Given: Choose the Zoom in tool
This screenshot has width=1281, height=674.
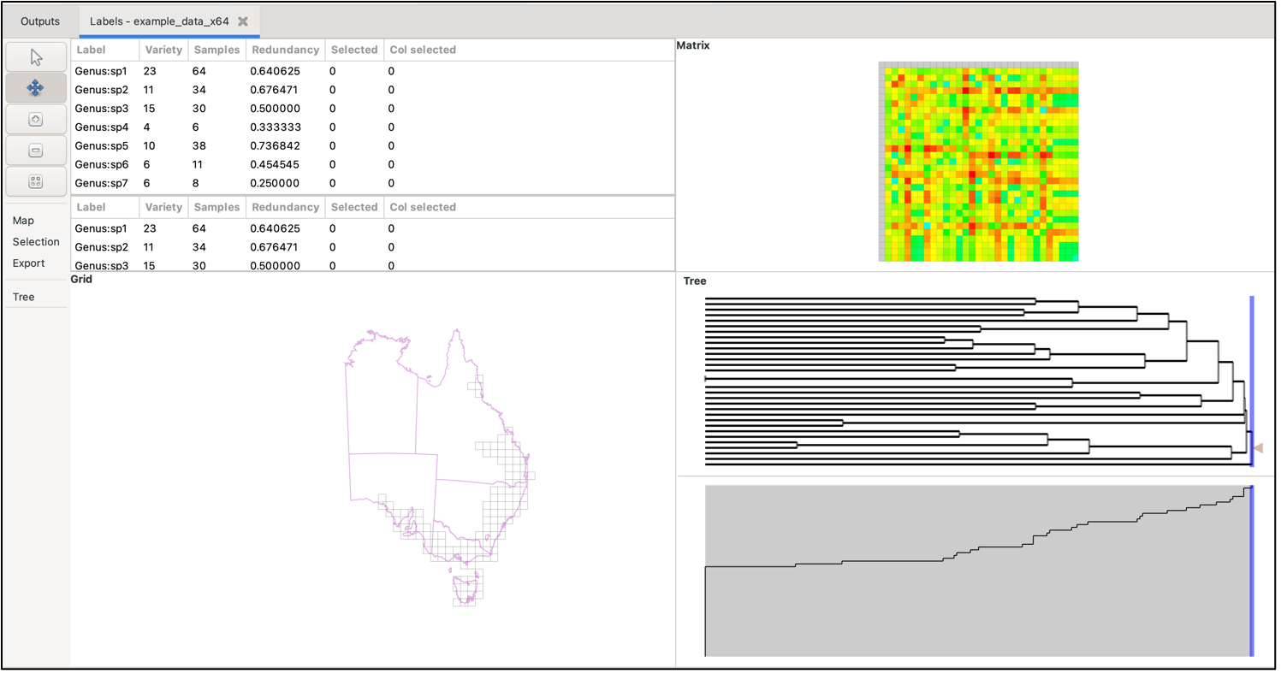Looking at the screenshot, I should click(x=36, y=120).
